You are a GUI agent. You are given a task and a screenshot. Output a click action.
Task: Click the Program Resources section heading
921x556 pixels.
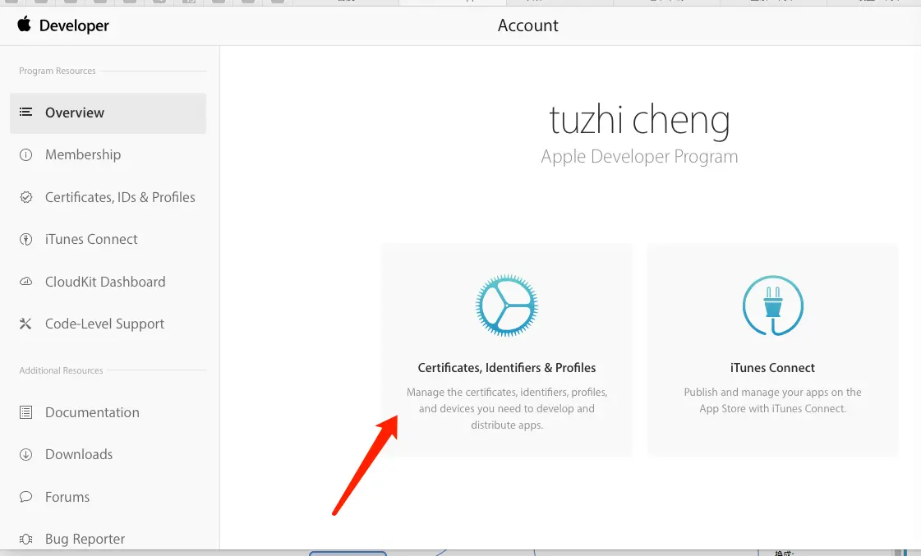(x=57, y=71)
